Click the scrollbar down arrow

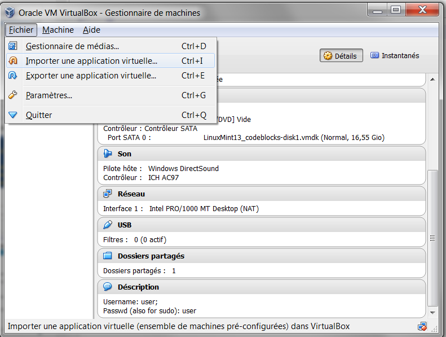[432, 313]
